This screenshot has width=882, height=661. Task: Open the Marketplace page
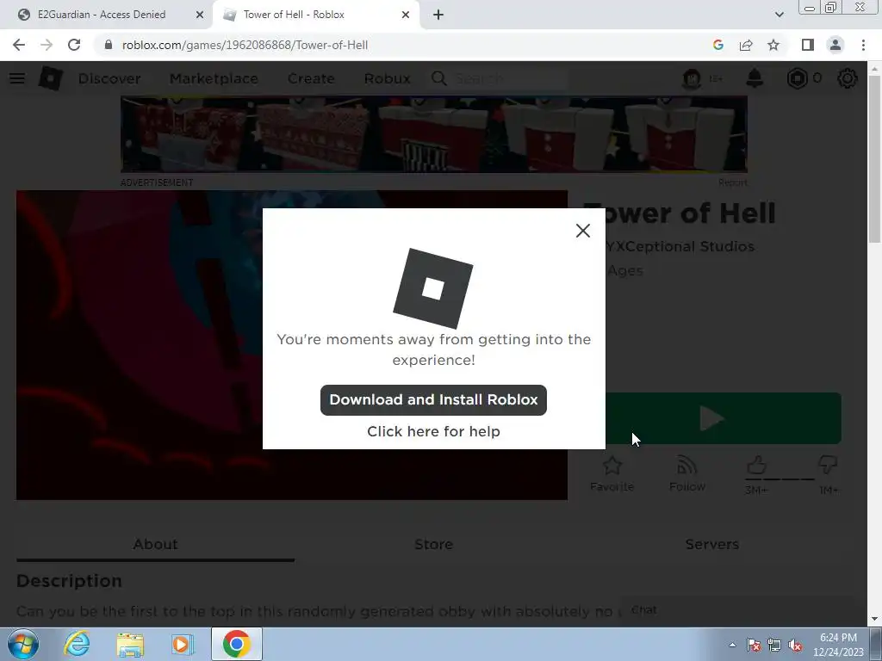[214, 78]
